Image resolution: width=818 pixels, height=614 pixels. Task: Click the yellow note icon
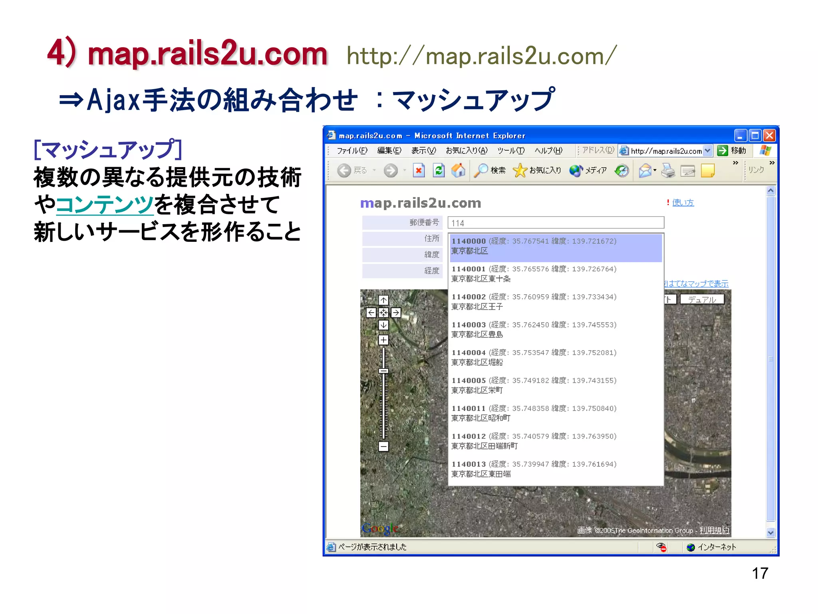click(708, 171)
